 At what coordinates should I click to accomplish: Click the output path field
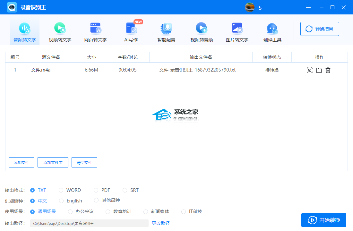pyautogui.click(x=89, y=223)
